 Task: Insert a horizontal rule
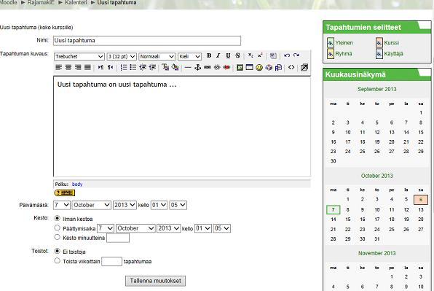click(x=188, y=67)
